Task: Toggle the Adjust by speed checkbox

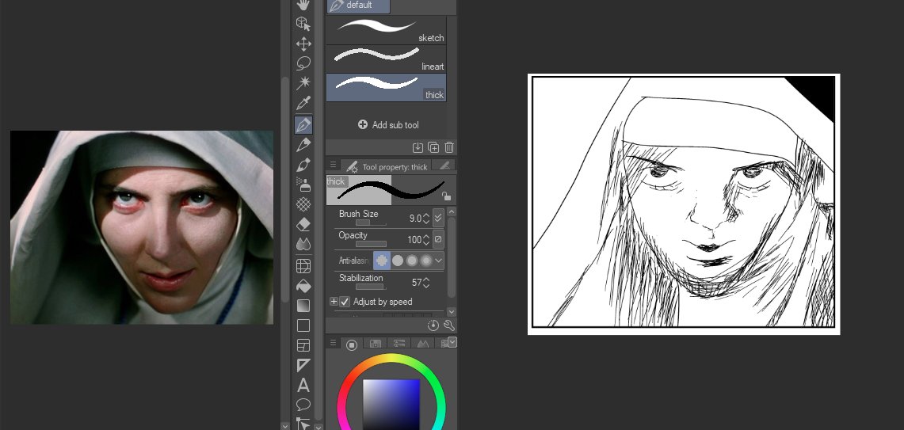Action: click(x=345, y=302)
